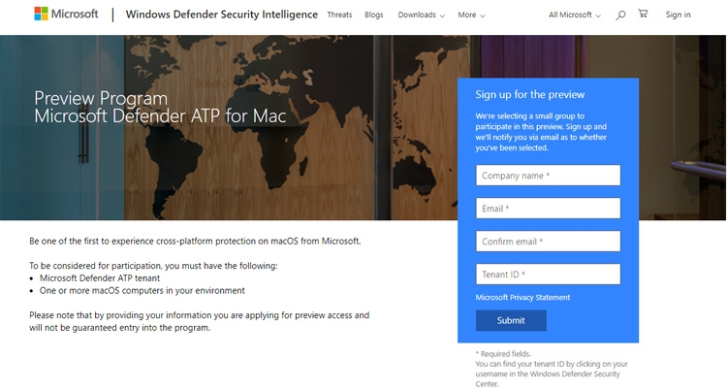Focus the Email input field
Image resolution: width=727 pixels, height=391 pixels.
point(548,209)
